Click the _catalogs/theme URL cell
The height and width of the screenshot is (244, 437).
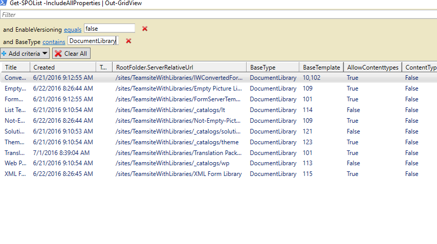(x=177, y=142)
